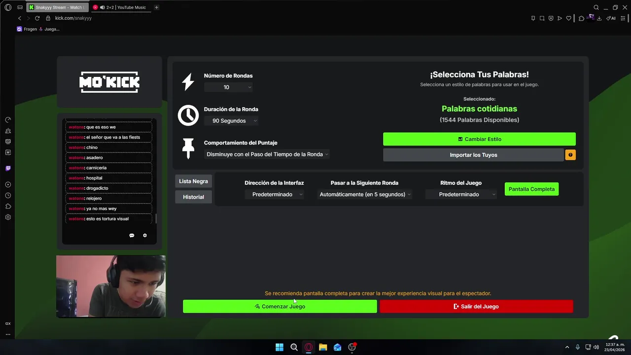The image size is (631, 355).
Task: Click the streamer webcam thumbnail
Action: click(x=111, y=286)
